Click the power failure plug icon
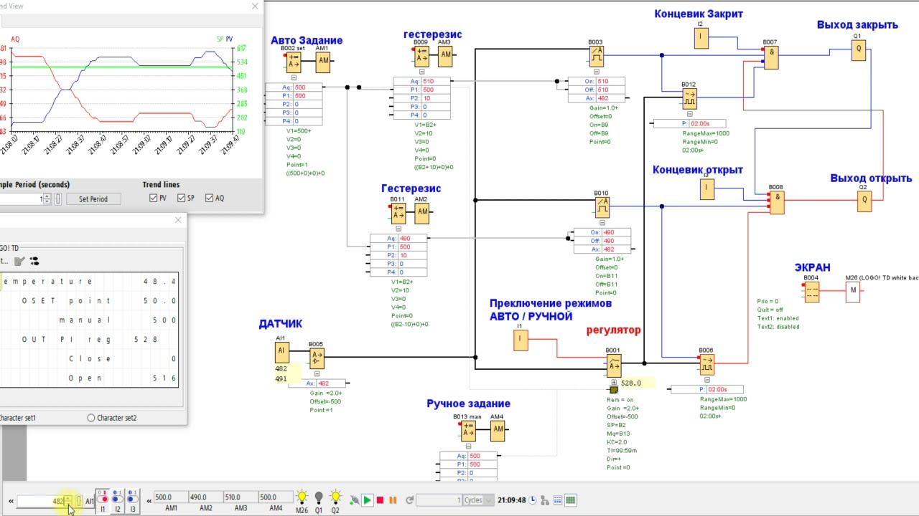 click(x=354, y=500)
